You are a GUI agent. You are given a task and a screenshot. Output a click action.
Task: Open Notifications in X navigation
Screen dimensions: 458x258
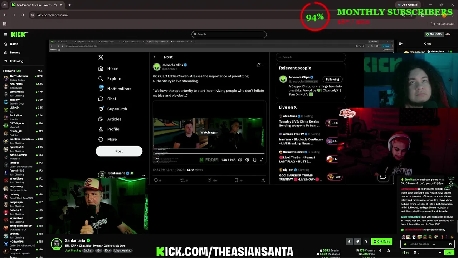tap(115, 89)
